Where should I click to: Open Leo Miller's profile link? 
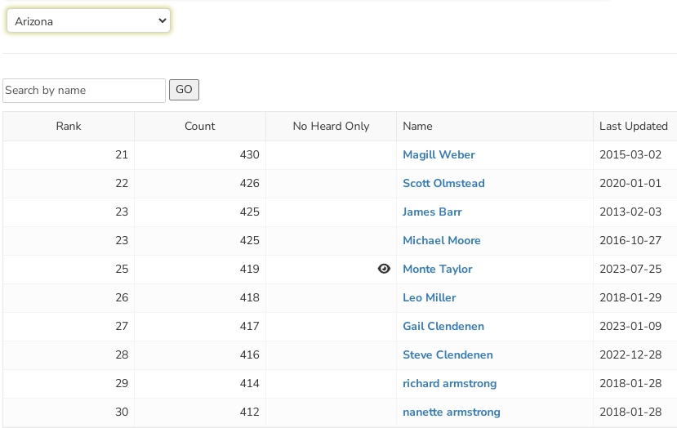(429, 297)
